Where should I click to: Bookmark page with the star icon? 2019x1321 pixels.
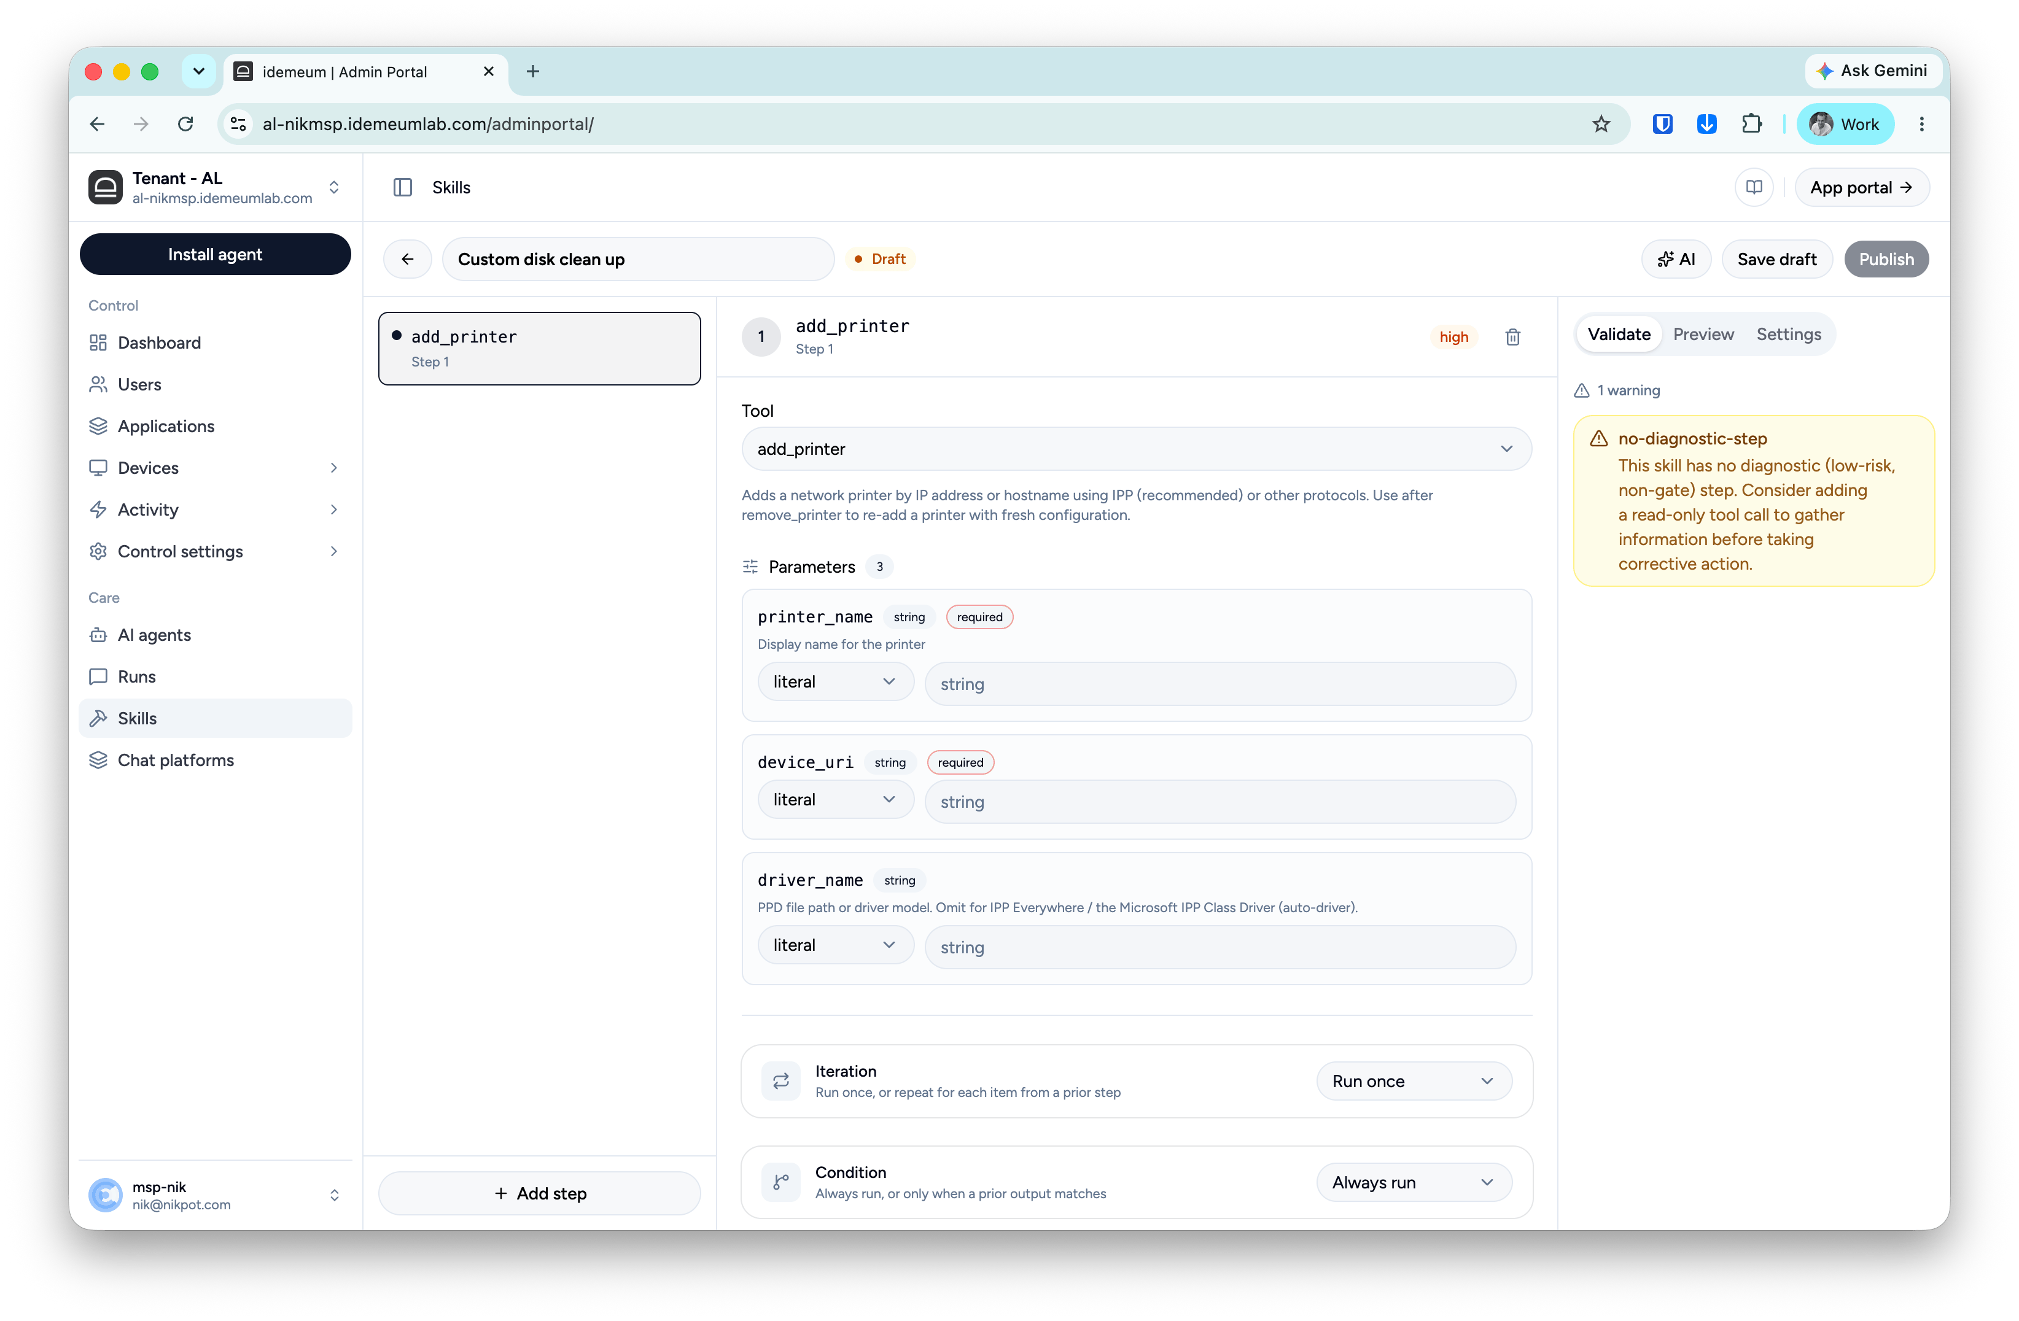point(1601,125)
